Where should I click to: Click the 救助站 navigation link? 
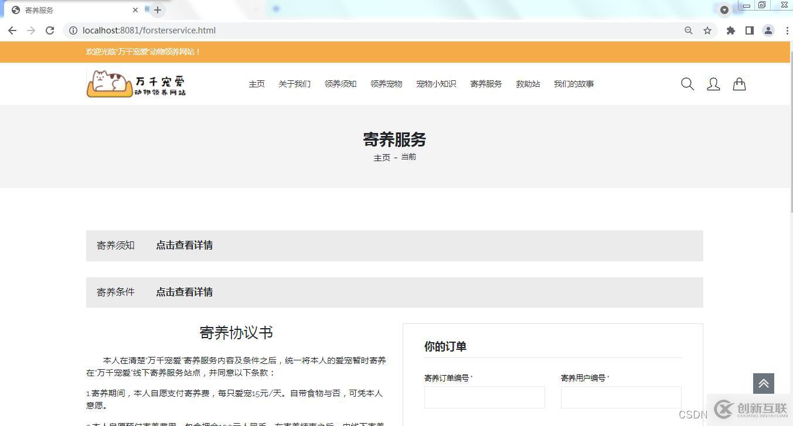click(527, 84)
